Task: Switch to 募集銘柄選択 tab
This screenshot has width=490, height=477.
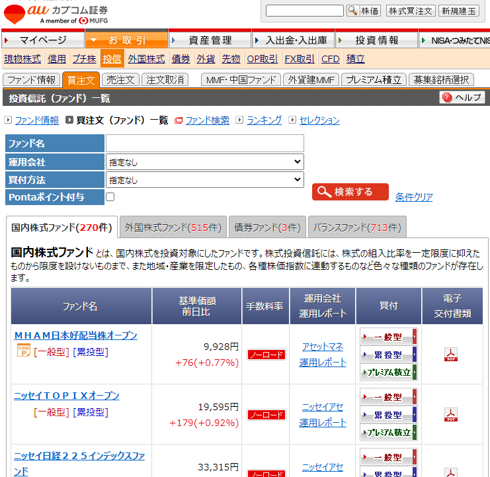Action: [x=441, y=79]
